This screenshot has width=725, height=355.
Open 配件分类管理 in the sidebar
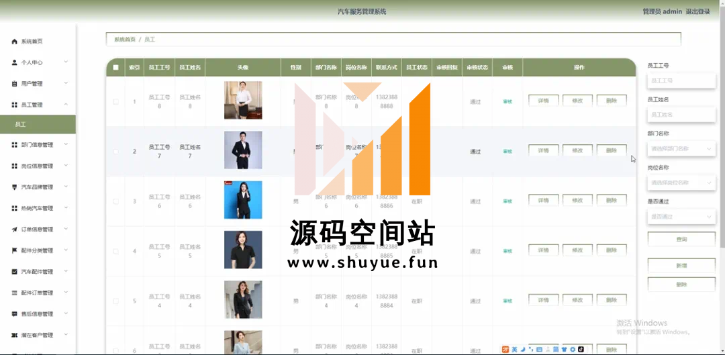point(38,250)
